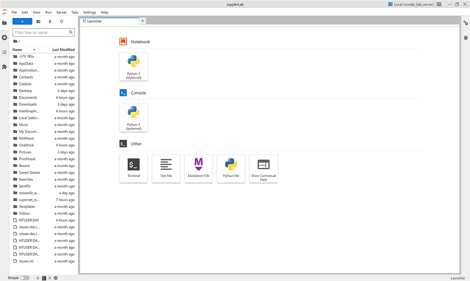Open the Edit menu
Screen dimensions: 470x281
point(25,12)
